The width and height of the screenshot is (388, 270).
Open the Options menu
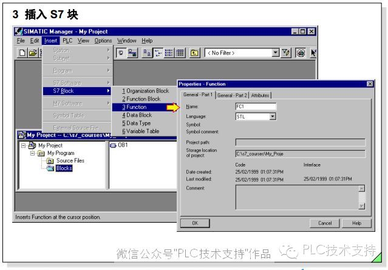click(x=103, y=41)
